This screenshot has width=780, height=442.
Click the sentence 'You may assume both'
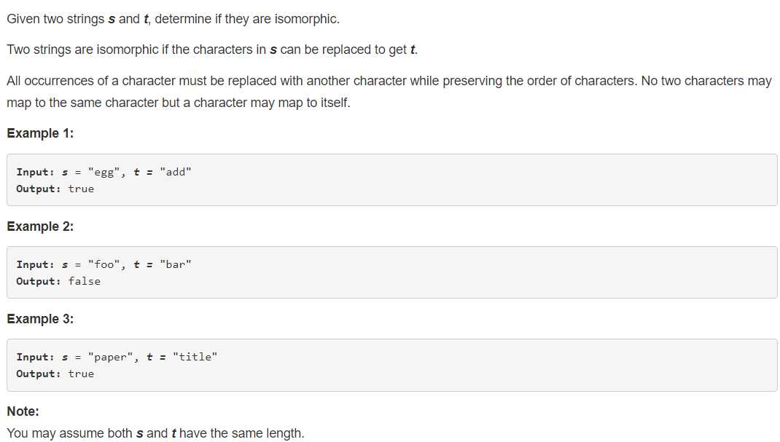pyautogui.click(x=156, y=433)
